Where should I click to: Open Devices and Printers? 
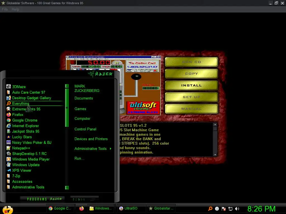tap(91, 139)
